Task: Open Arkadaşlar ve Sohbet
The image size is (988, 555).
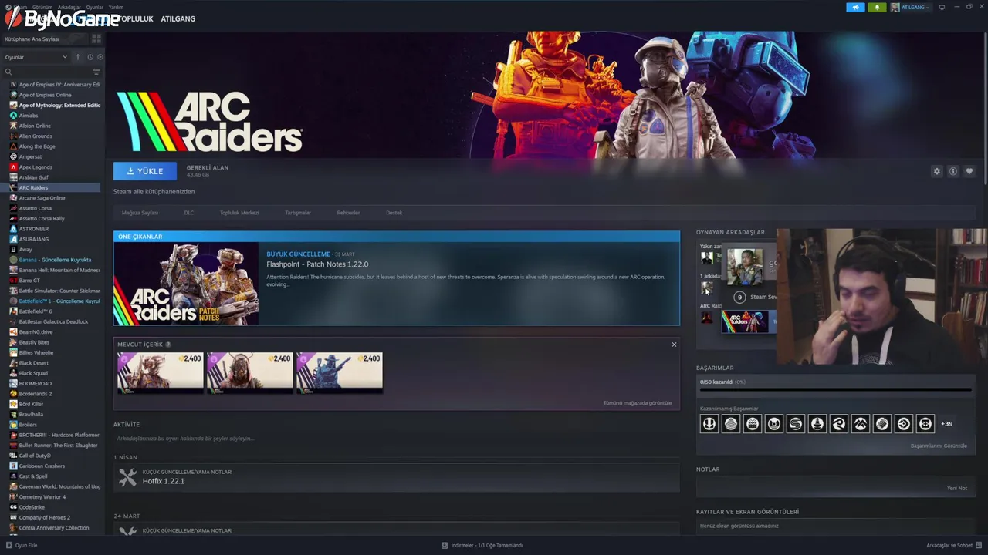Action: click(954, 545)
